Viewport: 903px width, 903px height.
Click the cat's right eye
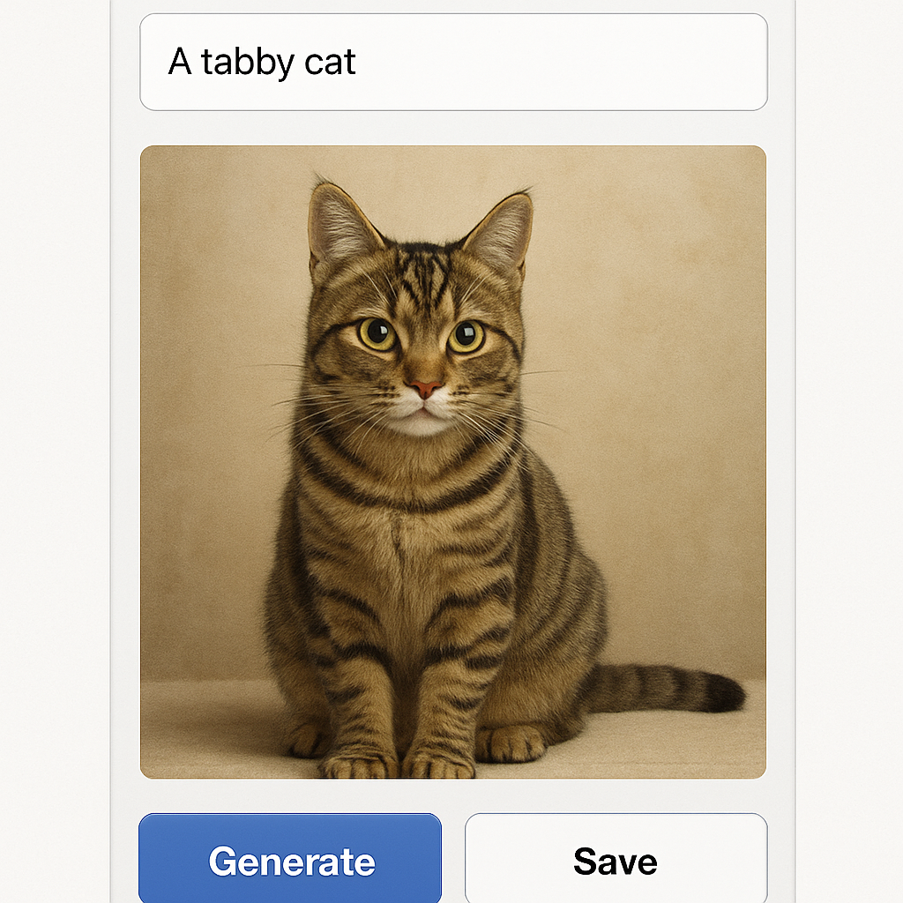click(466, 335)
